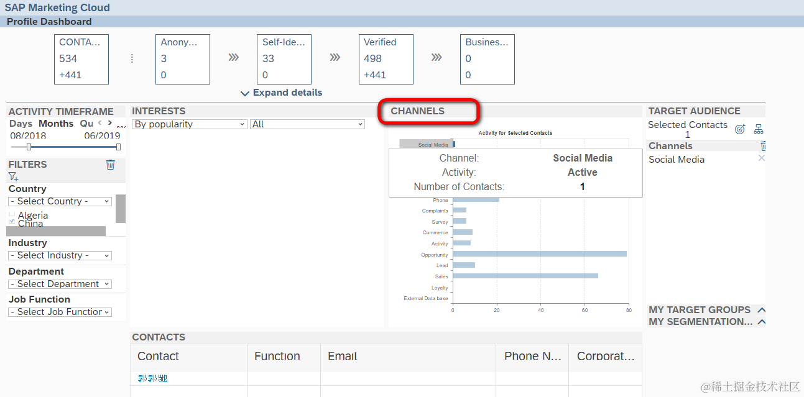Uncheck the China country checkbox

pos(12,221)
